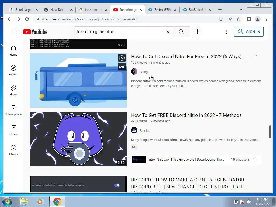Open Home in the sidebar
Screen dimensions: 276x207
point(13,51)
